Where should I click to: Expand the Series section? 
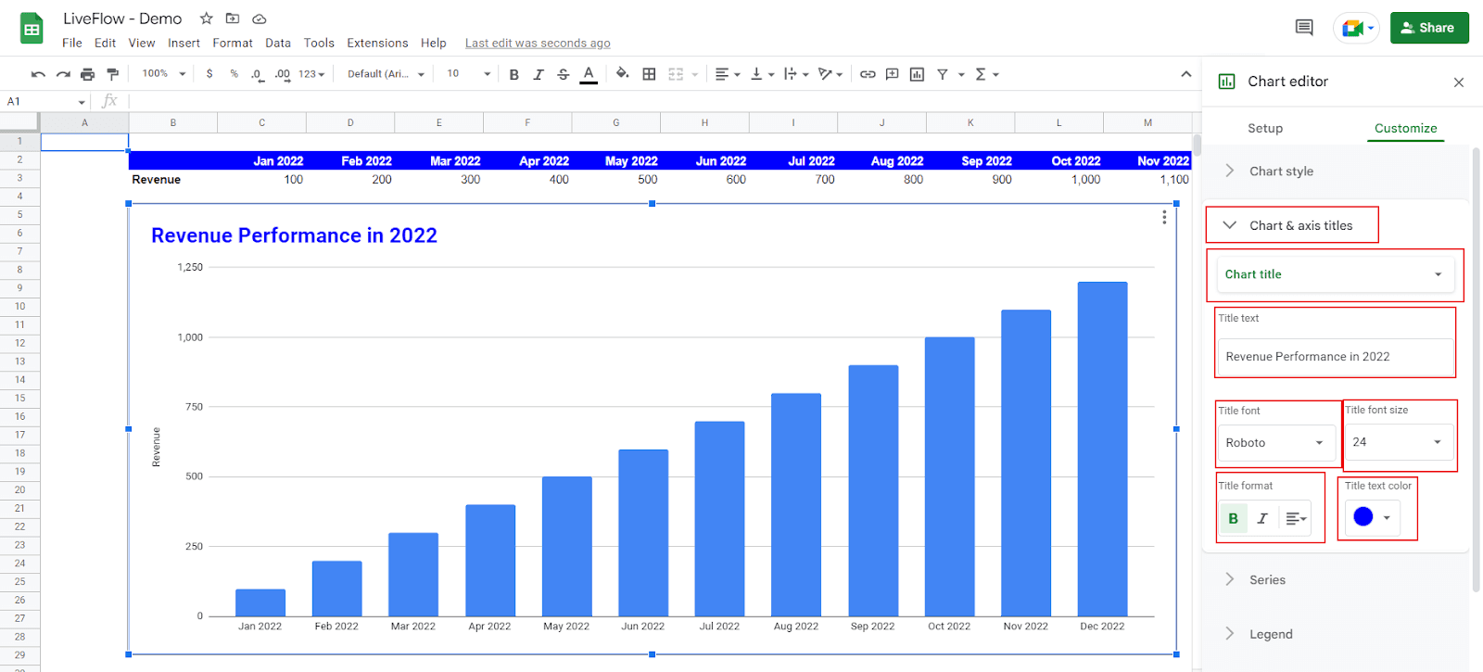pyautogui.click(x=1335, y=579)
